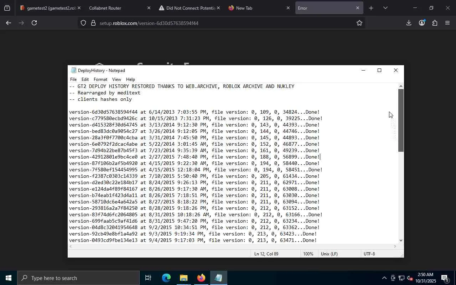Click the Firefox address bar URL
This screenshot has width=456, height=285.
click(x=149, y=23)
